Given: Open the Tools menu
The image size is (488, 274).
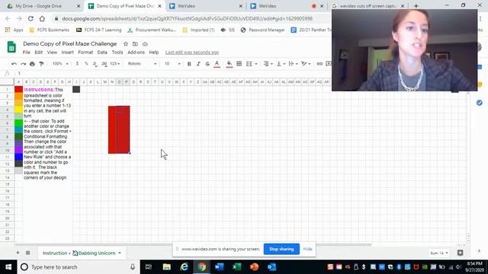Looking at the screenshot, I should click(x=117, y=53).
